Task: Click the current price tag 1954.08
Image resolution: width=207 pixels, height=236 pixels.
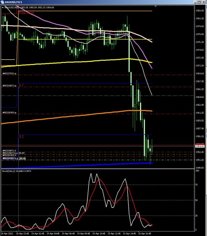Action: (199, 146)
